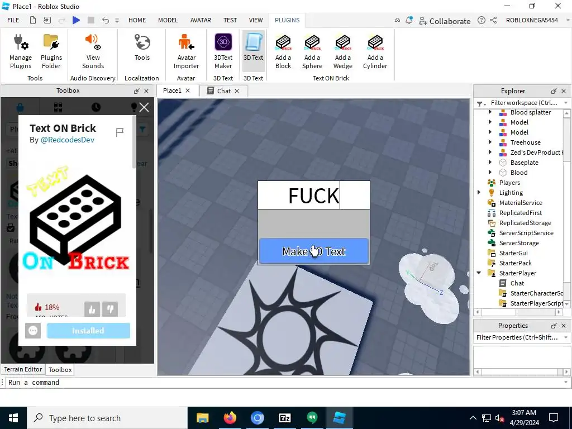Select ReplicatedStorage in Explorer
The image size is (572, 429).
tap(525, 223)
